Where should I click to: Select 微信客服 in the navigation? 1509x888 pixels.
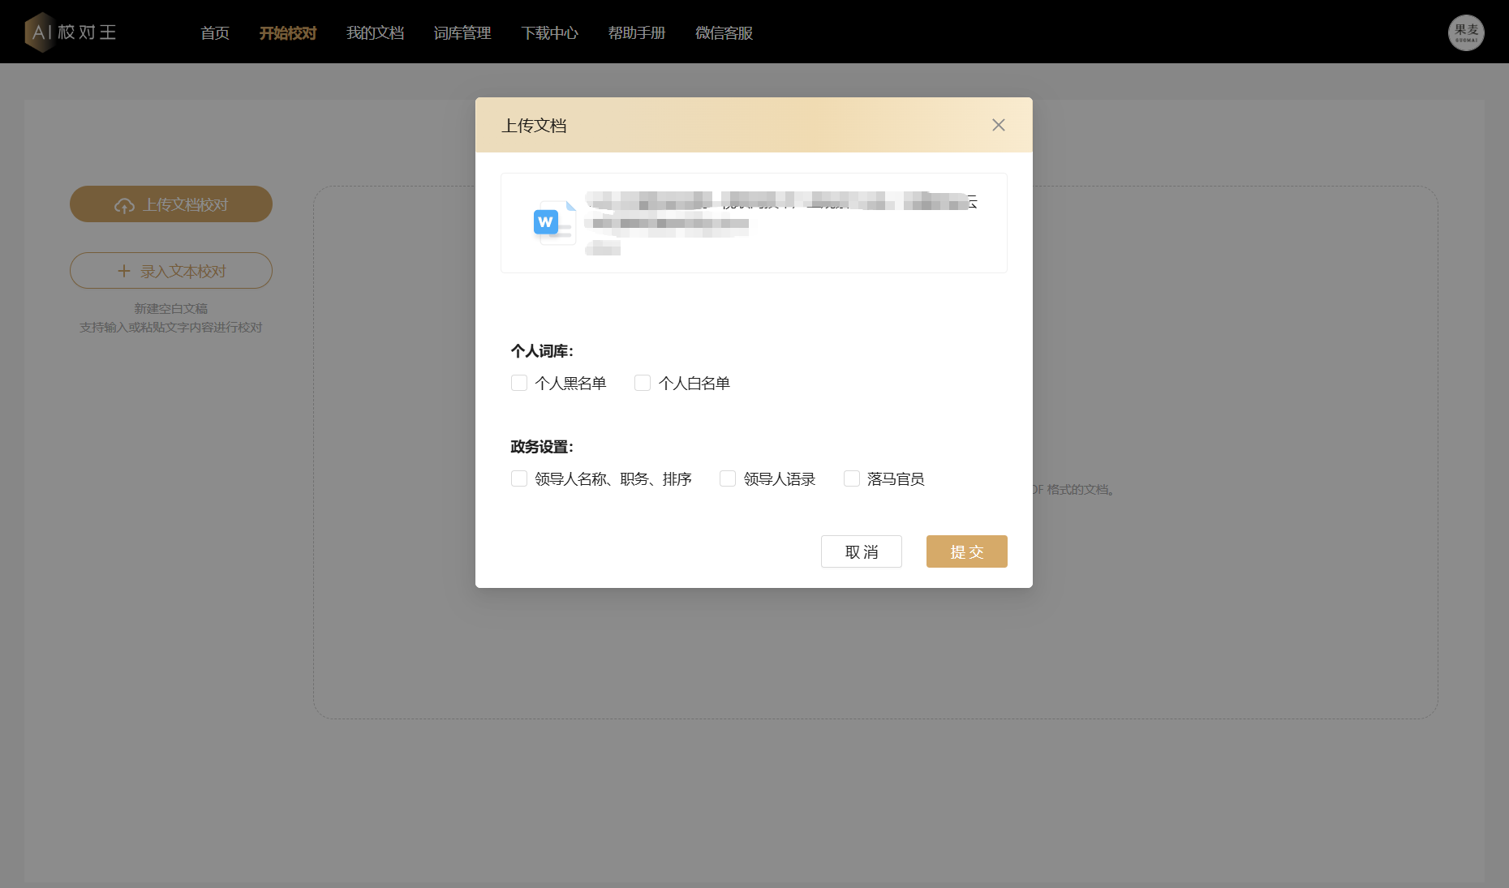pyautogui.click(x=724, y=33)
